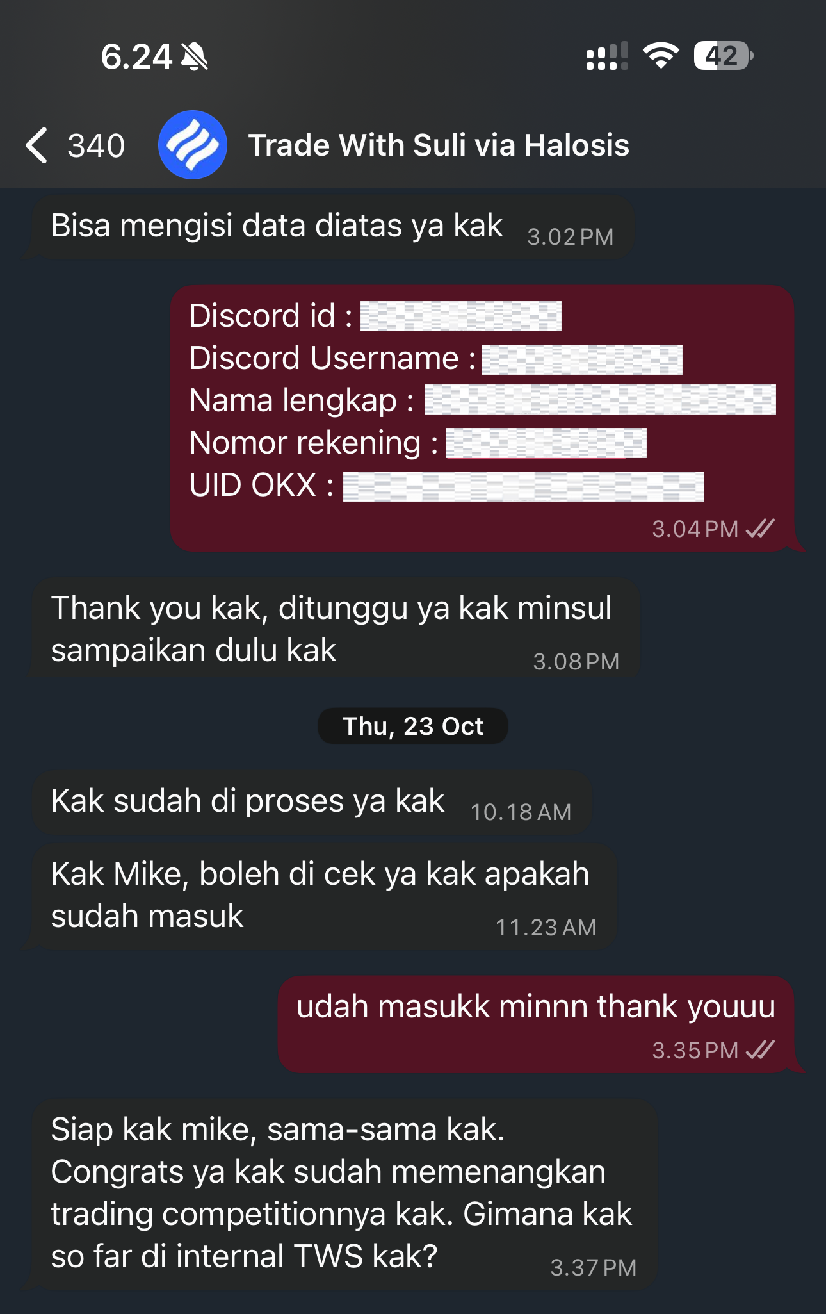Tap the cellular signal dots icon
Image resolution: width=826 pixels, height=1314 pixels.
[x=607, y=56]
